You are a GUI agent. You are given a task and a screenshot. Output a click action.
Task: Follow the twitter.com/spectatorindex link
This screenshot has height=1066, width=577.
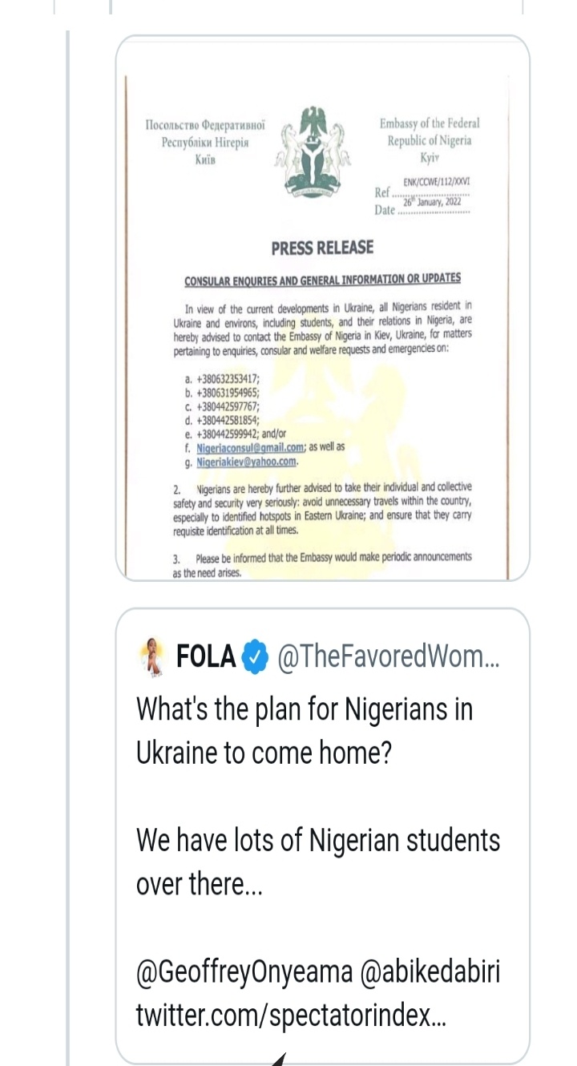coord(292,1016)
